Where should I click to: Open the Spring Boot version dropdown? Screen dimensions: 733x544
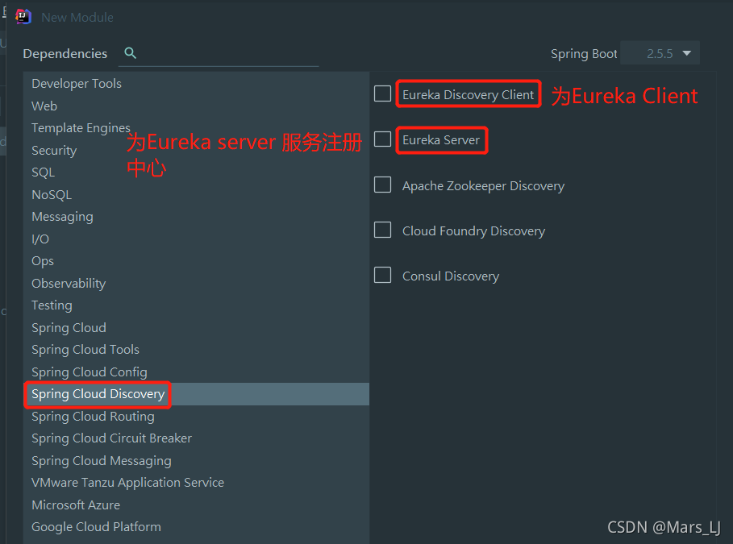tap(660, 53)
